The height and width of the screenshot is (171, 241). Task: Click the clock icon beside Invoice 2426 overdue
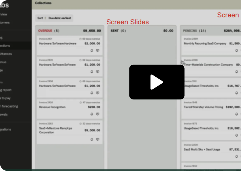click(81, 102)
